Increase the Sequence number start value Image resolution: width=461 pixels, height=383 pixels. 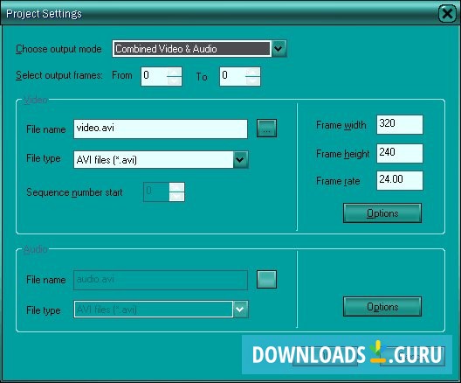pyautogui.click(x=177, y=187)
